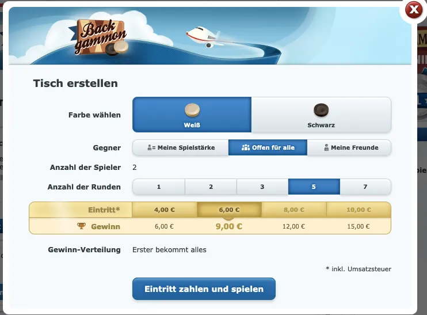Pick the 4,00 € entry fee
427x315 pixels.
[165, 210]
